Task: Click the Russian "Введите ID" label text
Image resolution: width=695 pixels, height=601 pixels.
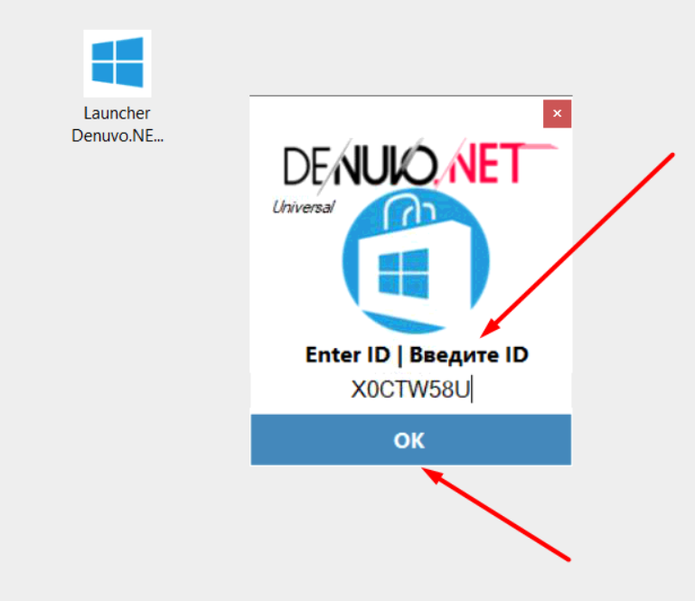Action: [x=468, y=354]
